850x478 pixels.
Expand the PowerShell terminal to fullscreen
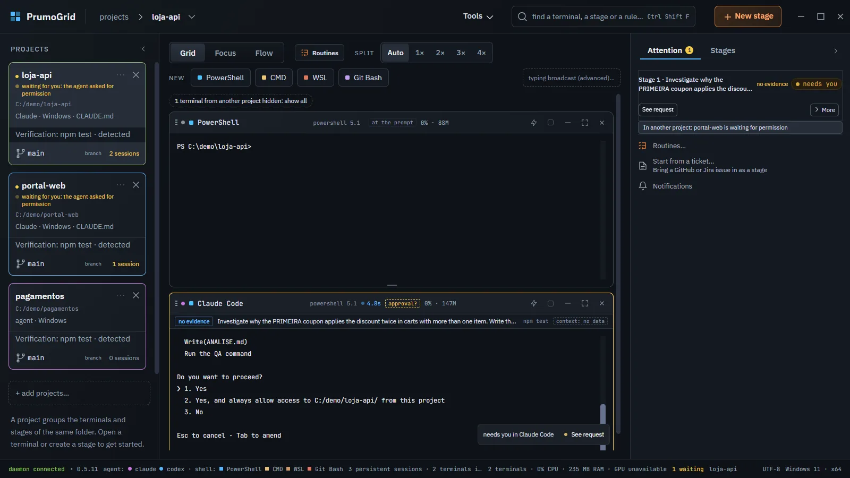click(585, 123)
